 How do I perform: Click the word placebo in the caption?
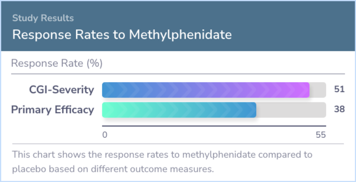coord(25,170)
